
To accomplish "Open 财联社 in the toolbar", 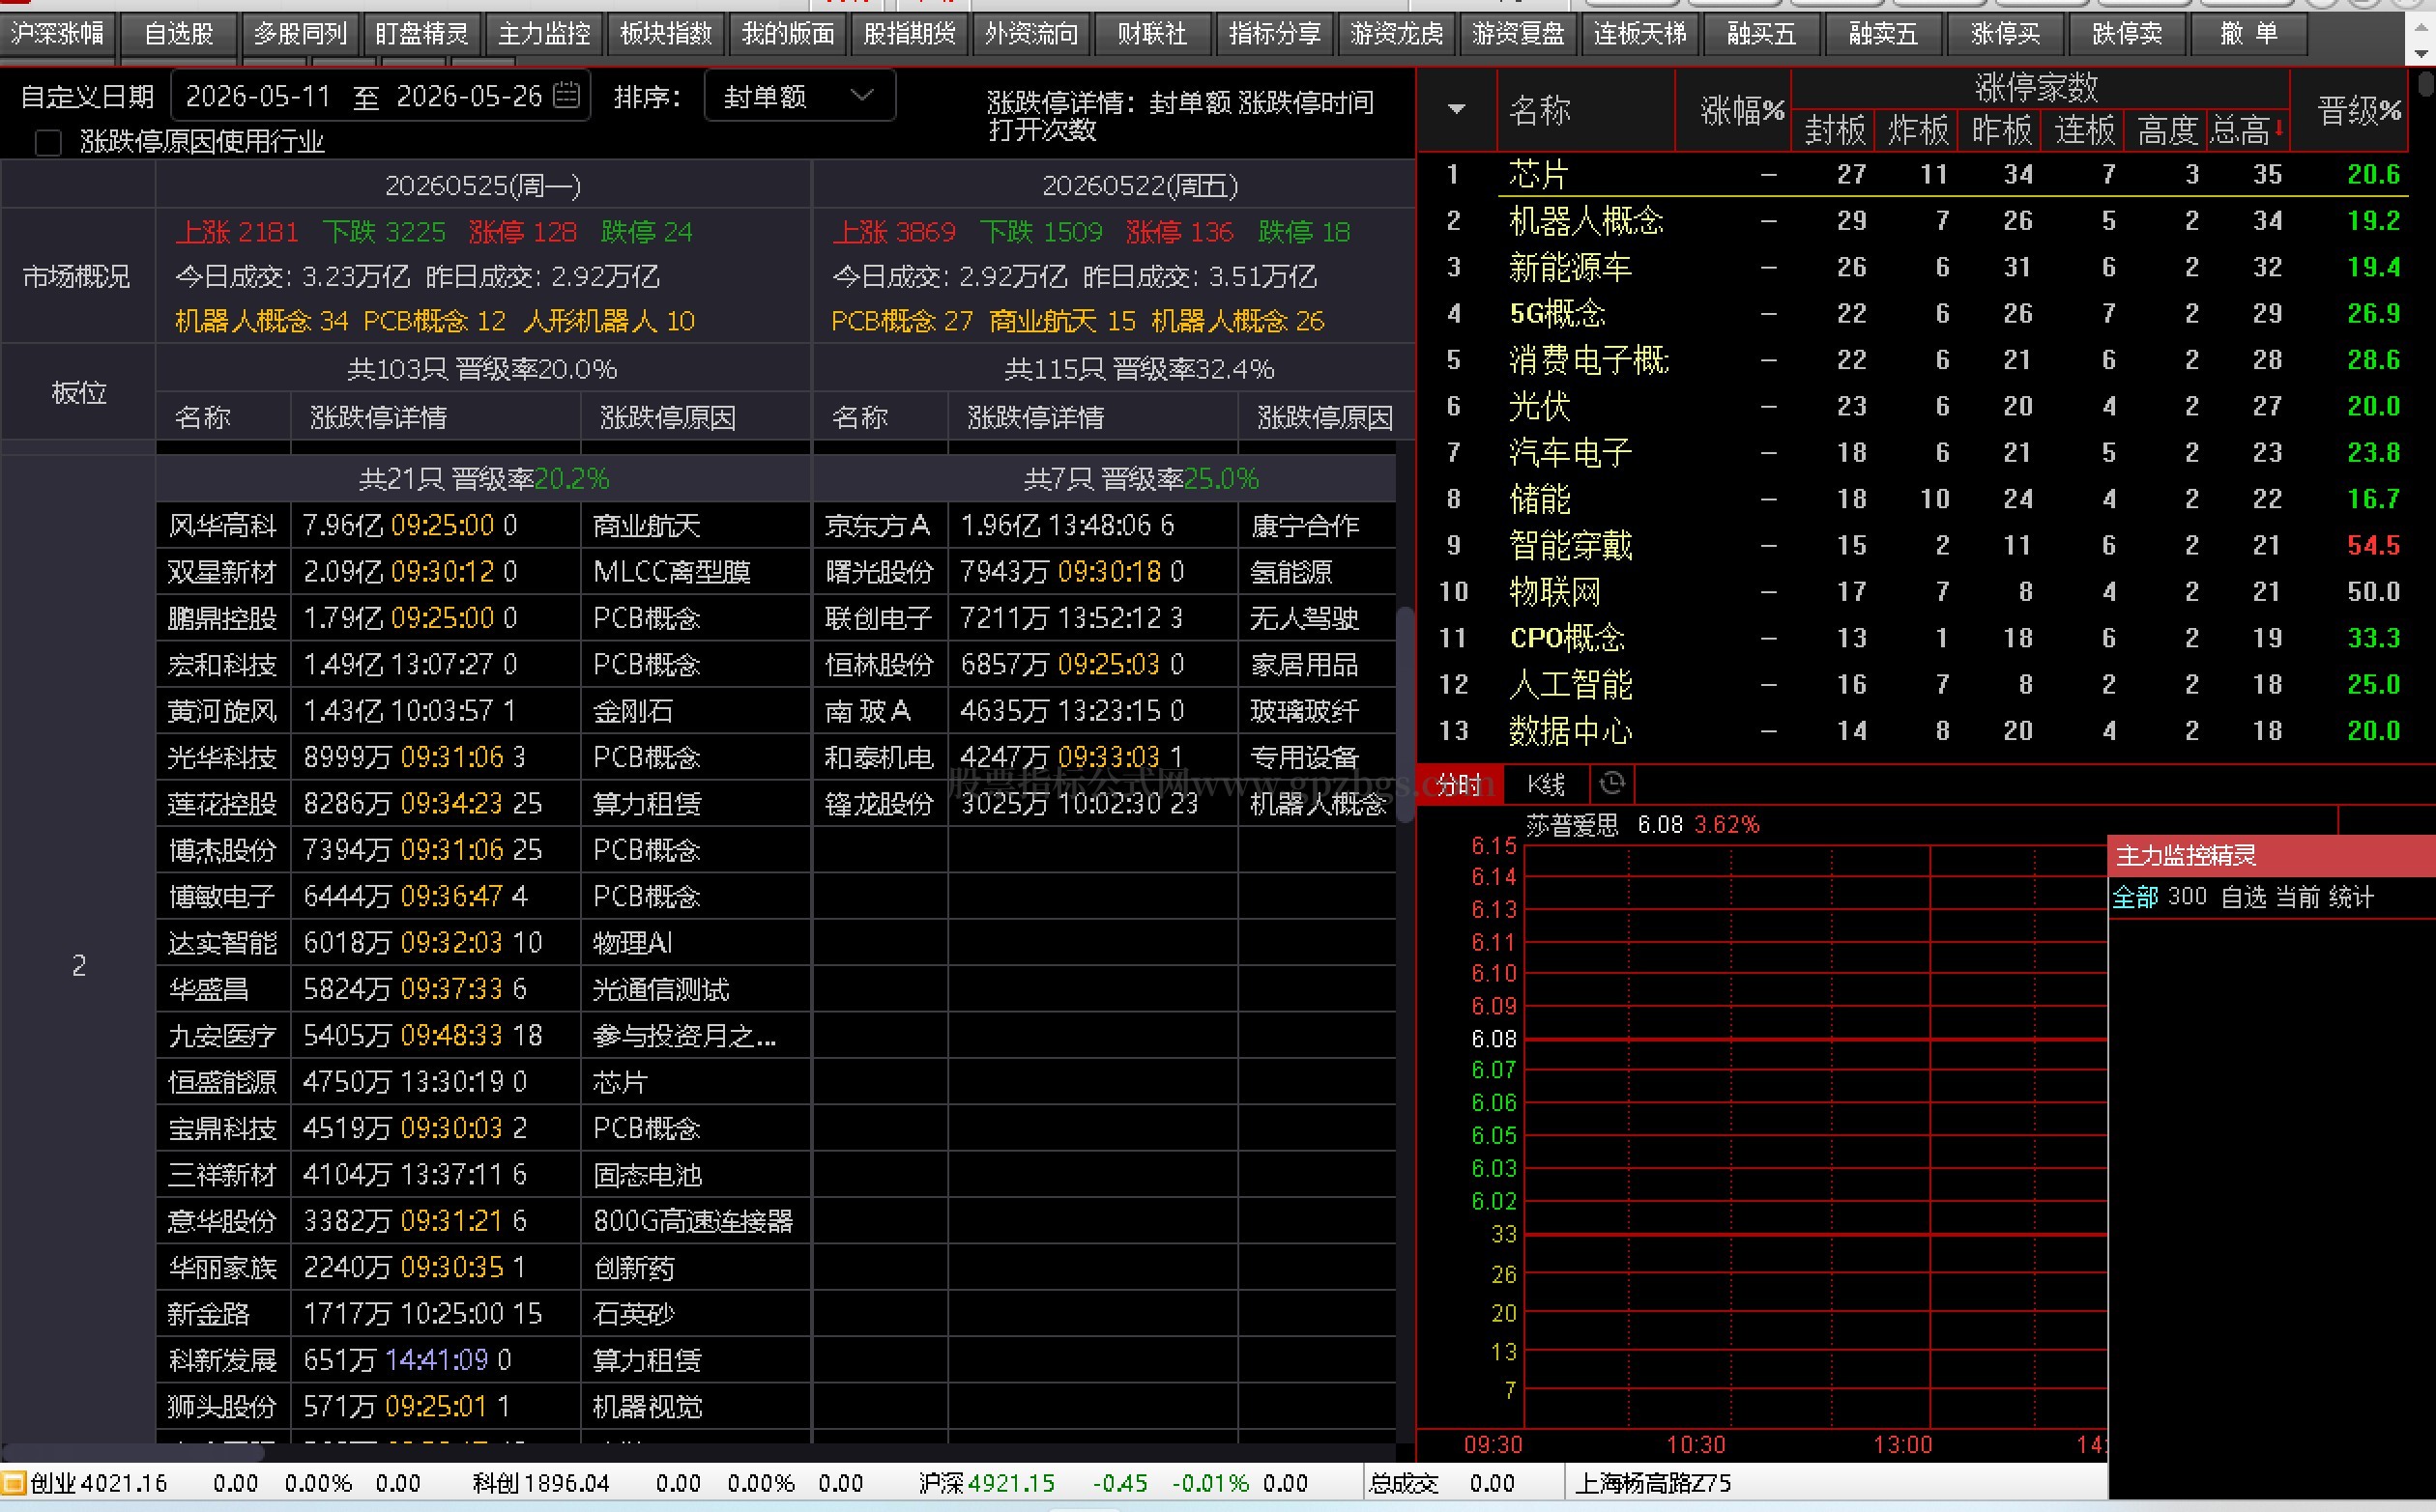I will 1152,35.
